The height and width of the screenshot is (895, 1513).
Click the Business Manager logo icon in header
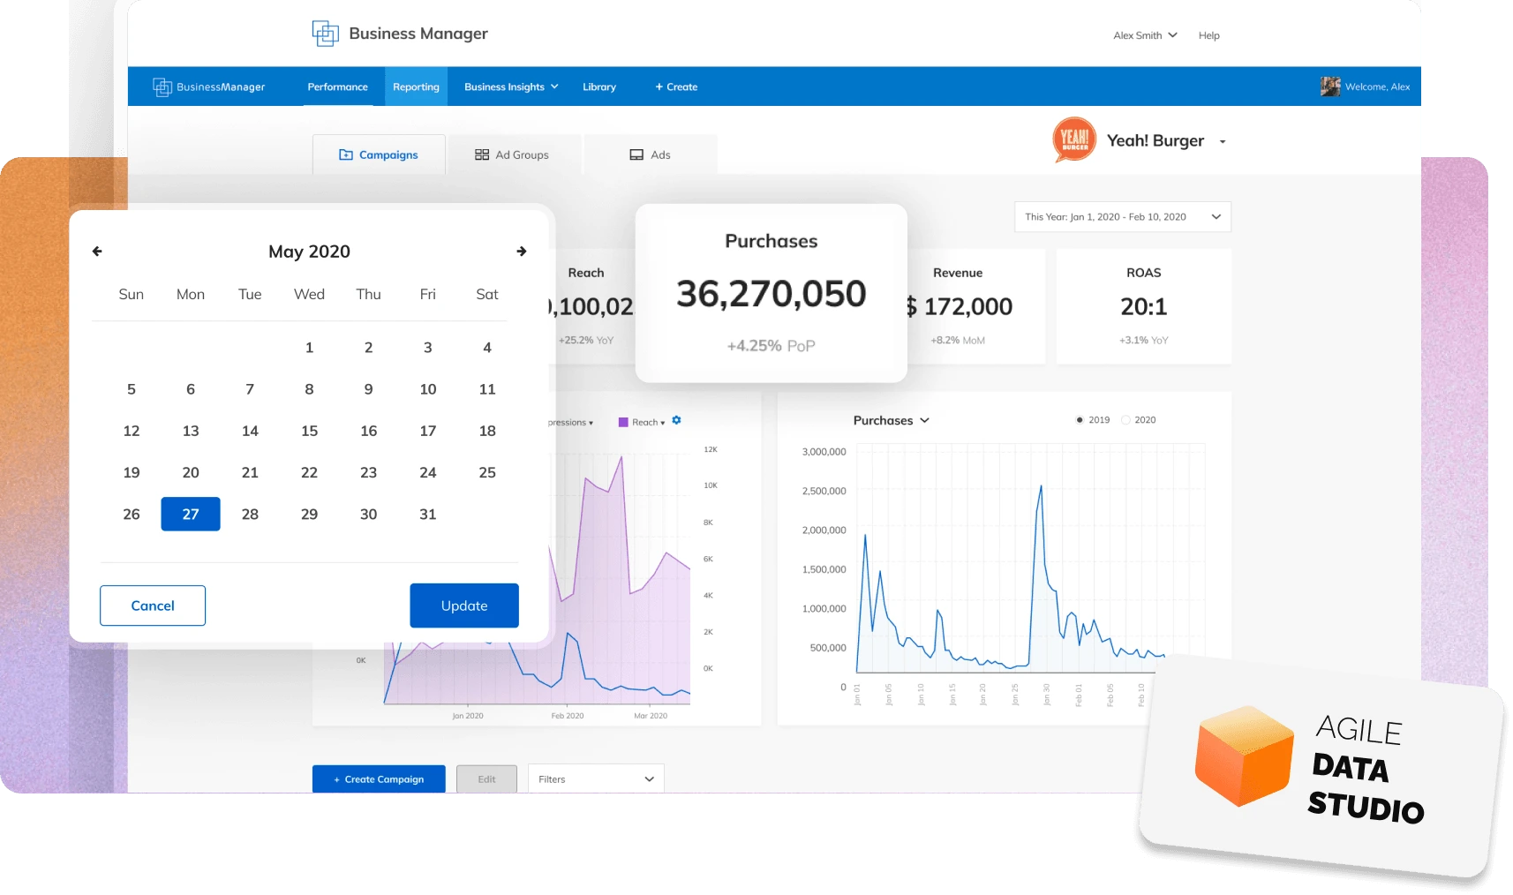click(325, 34)
